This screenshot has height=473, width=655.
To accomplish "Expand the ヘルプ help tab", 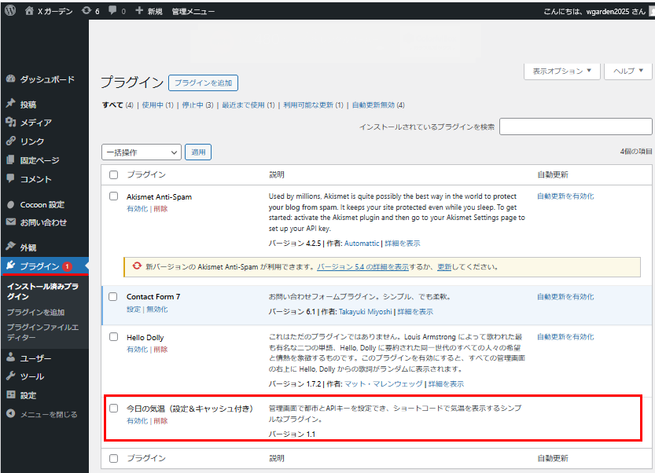I will [x=628, y=71].
